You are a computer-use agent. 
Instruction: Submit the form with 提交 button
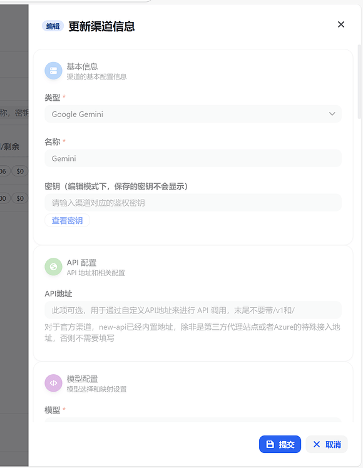pos(280,444)
